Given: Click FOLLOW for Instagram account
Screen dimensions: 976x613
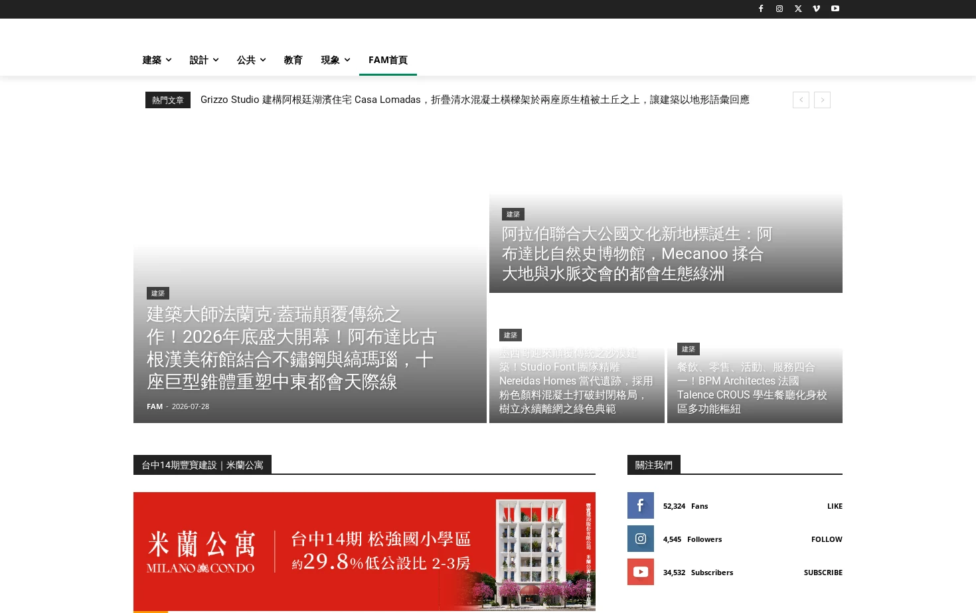Looking at the screenshot, I should [x=827, y=539].
